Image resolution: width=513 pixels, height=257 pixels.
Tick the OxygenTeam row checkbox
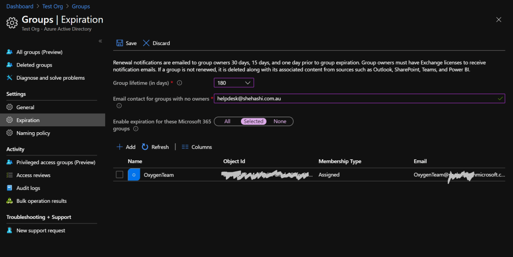[x=119, y=175]
